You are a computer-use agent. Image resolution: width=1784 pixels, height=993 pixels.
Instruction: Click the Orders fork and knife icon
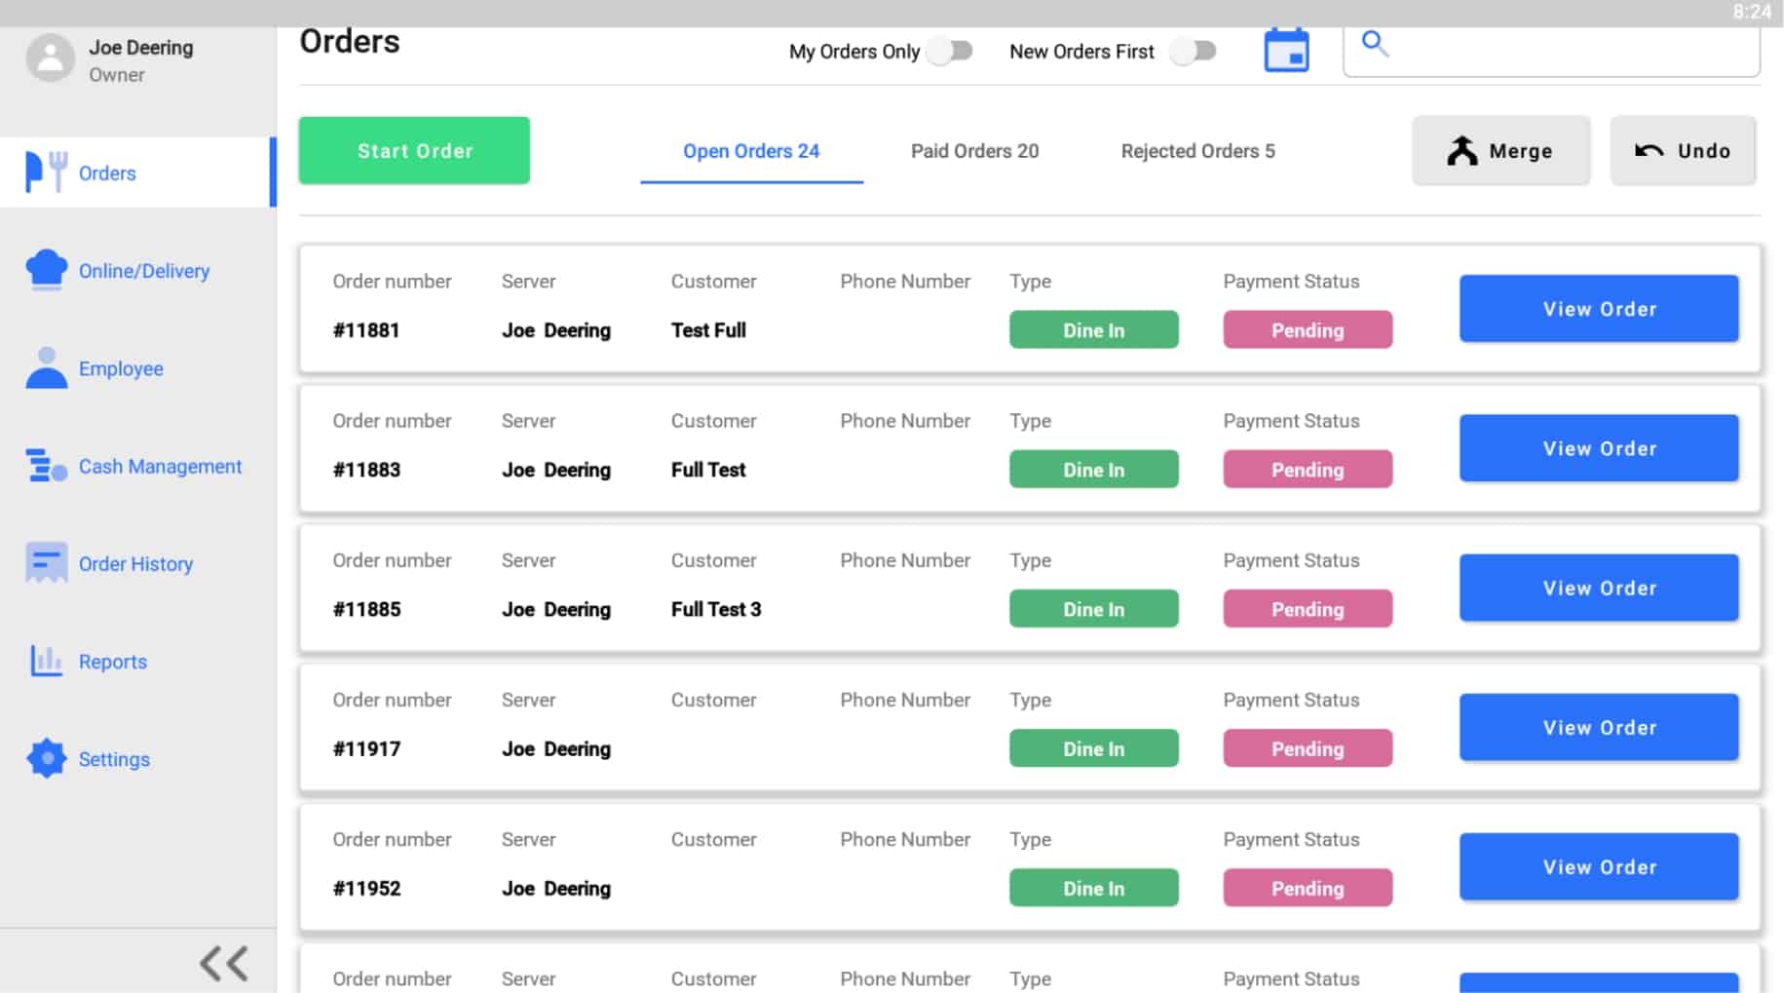click(x=46, y=172)
